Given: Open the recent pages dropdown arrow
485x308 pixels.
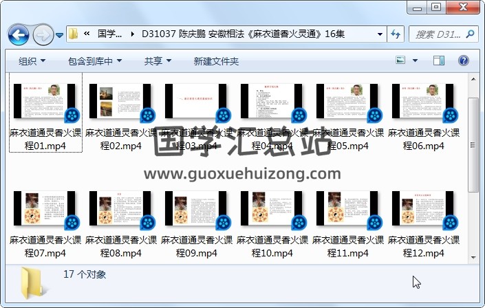Looking at the screenshot, I should [x=60, y=34].
